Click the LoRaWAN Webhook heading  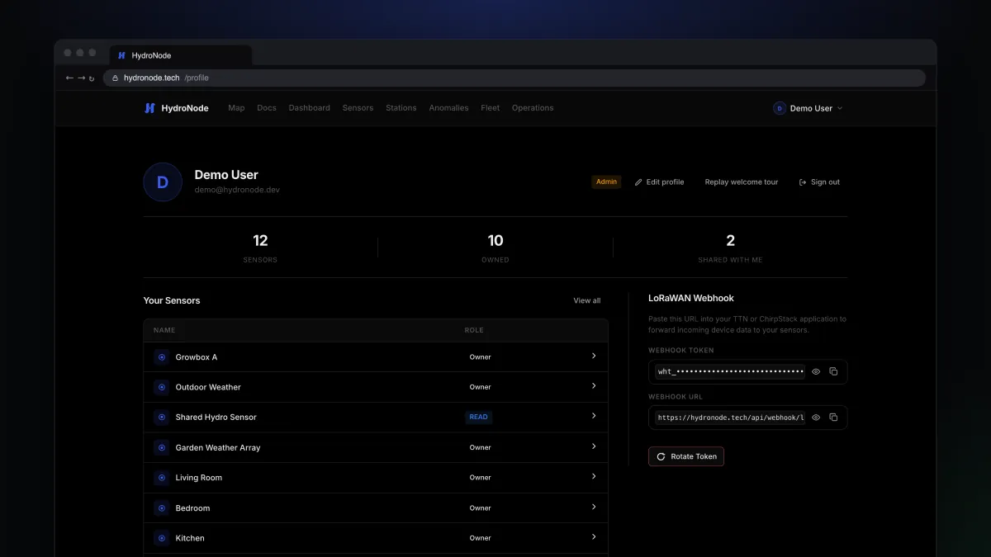coord(691,298)
